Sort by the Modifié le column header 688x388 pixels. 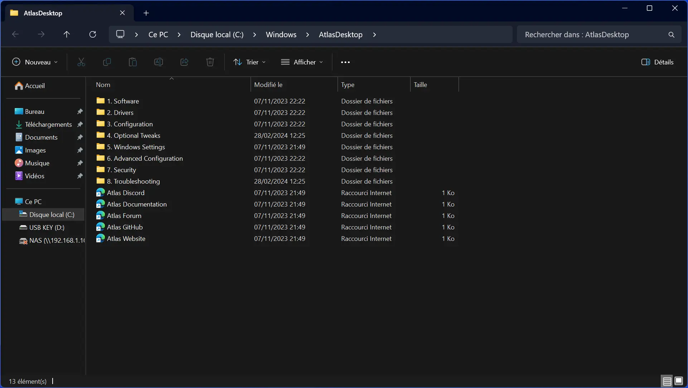tap(268, 85)
